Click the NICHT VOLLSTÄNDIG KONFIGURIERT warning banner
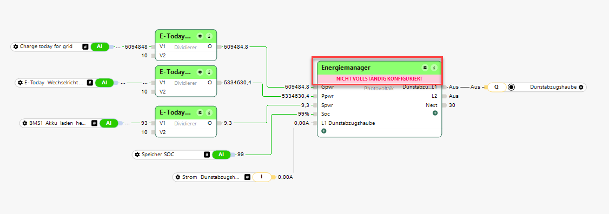 coord(380,78)
